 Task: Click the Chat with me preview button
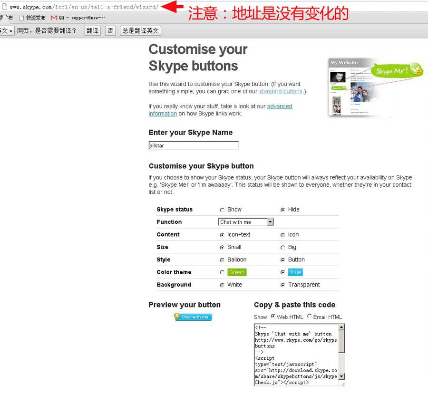[193, 317]
